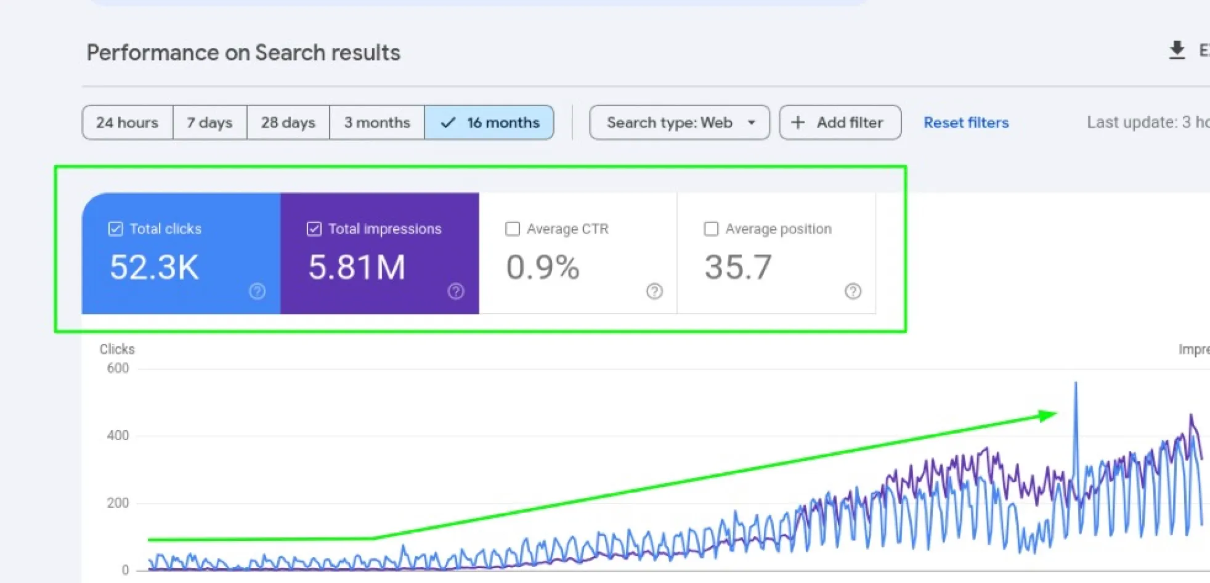Open the Search type: Web dropdown

[x=680, y=123]
